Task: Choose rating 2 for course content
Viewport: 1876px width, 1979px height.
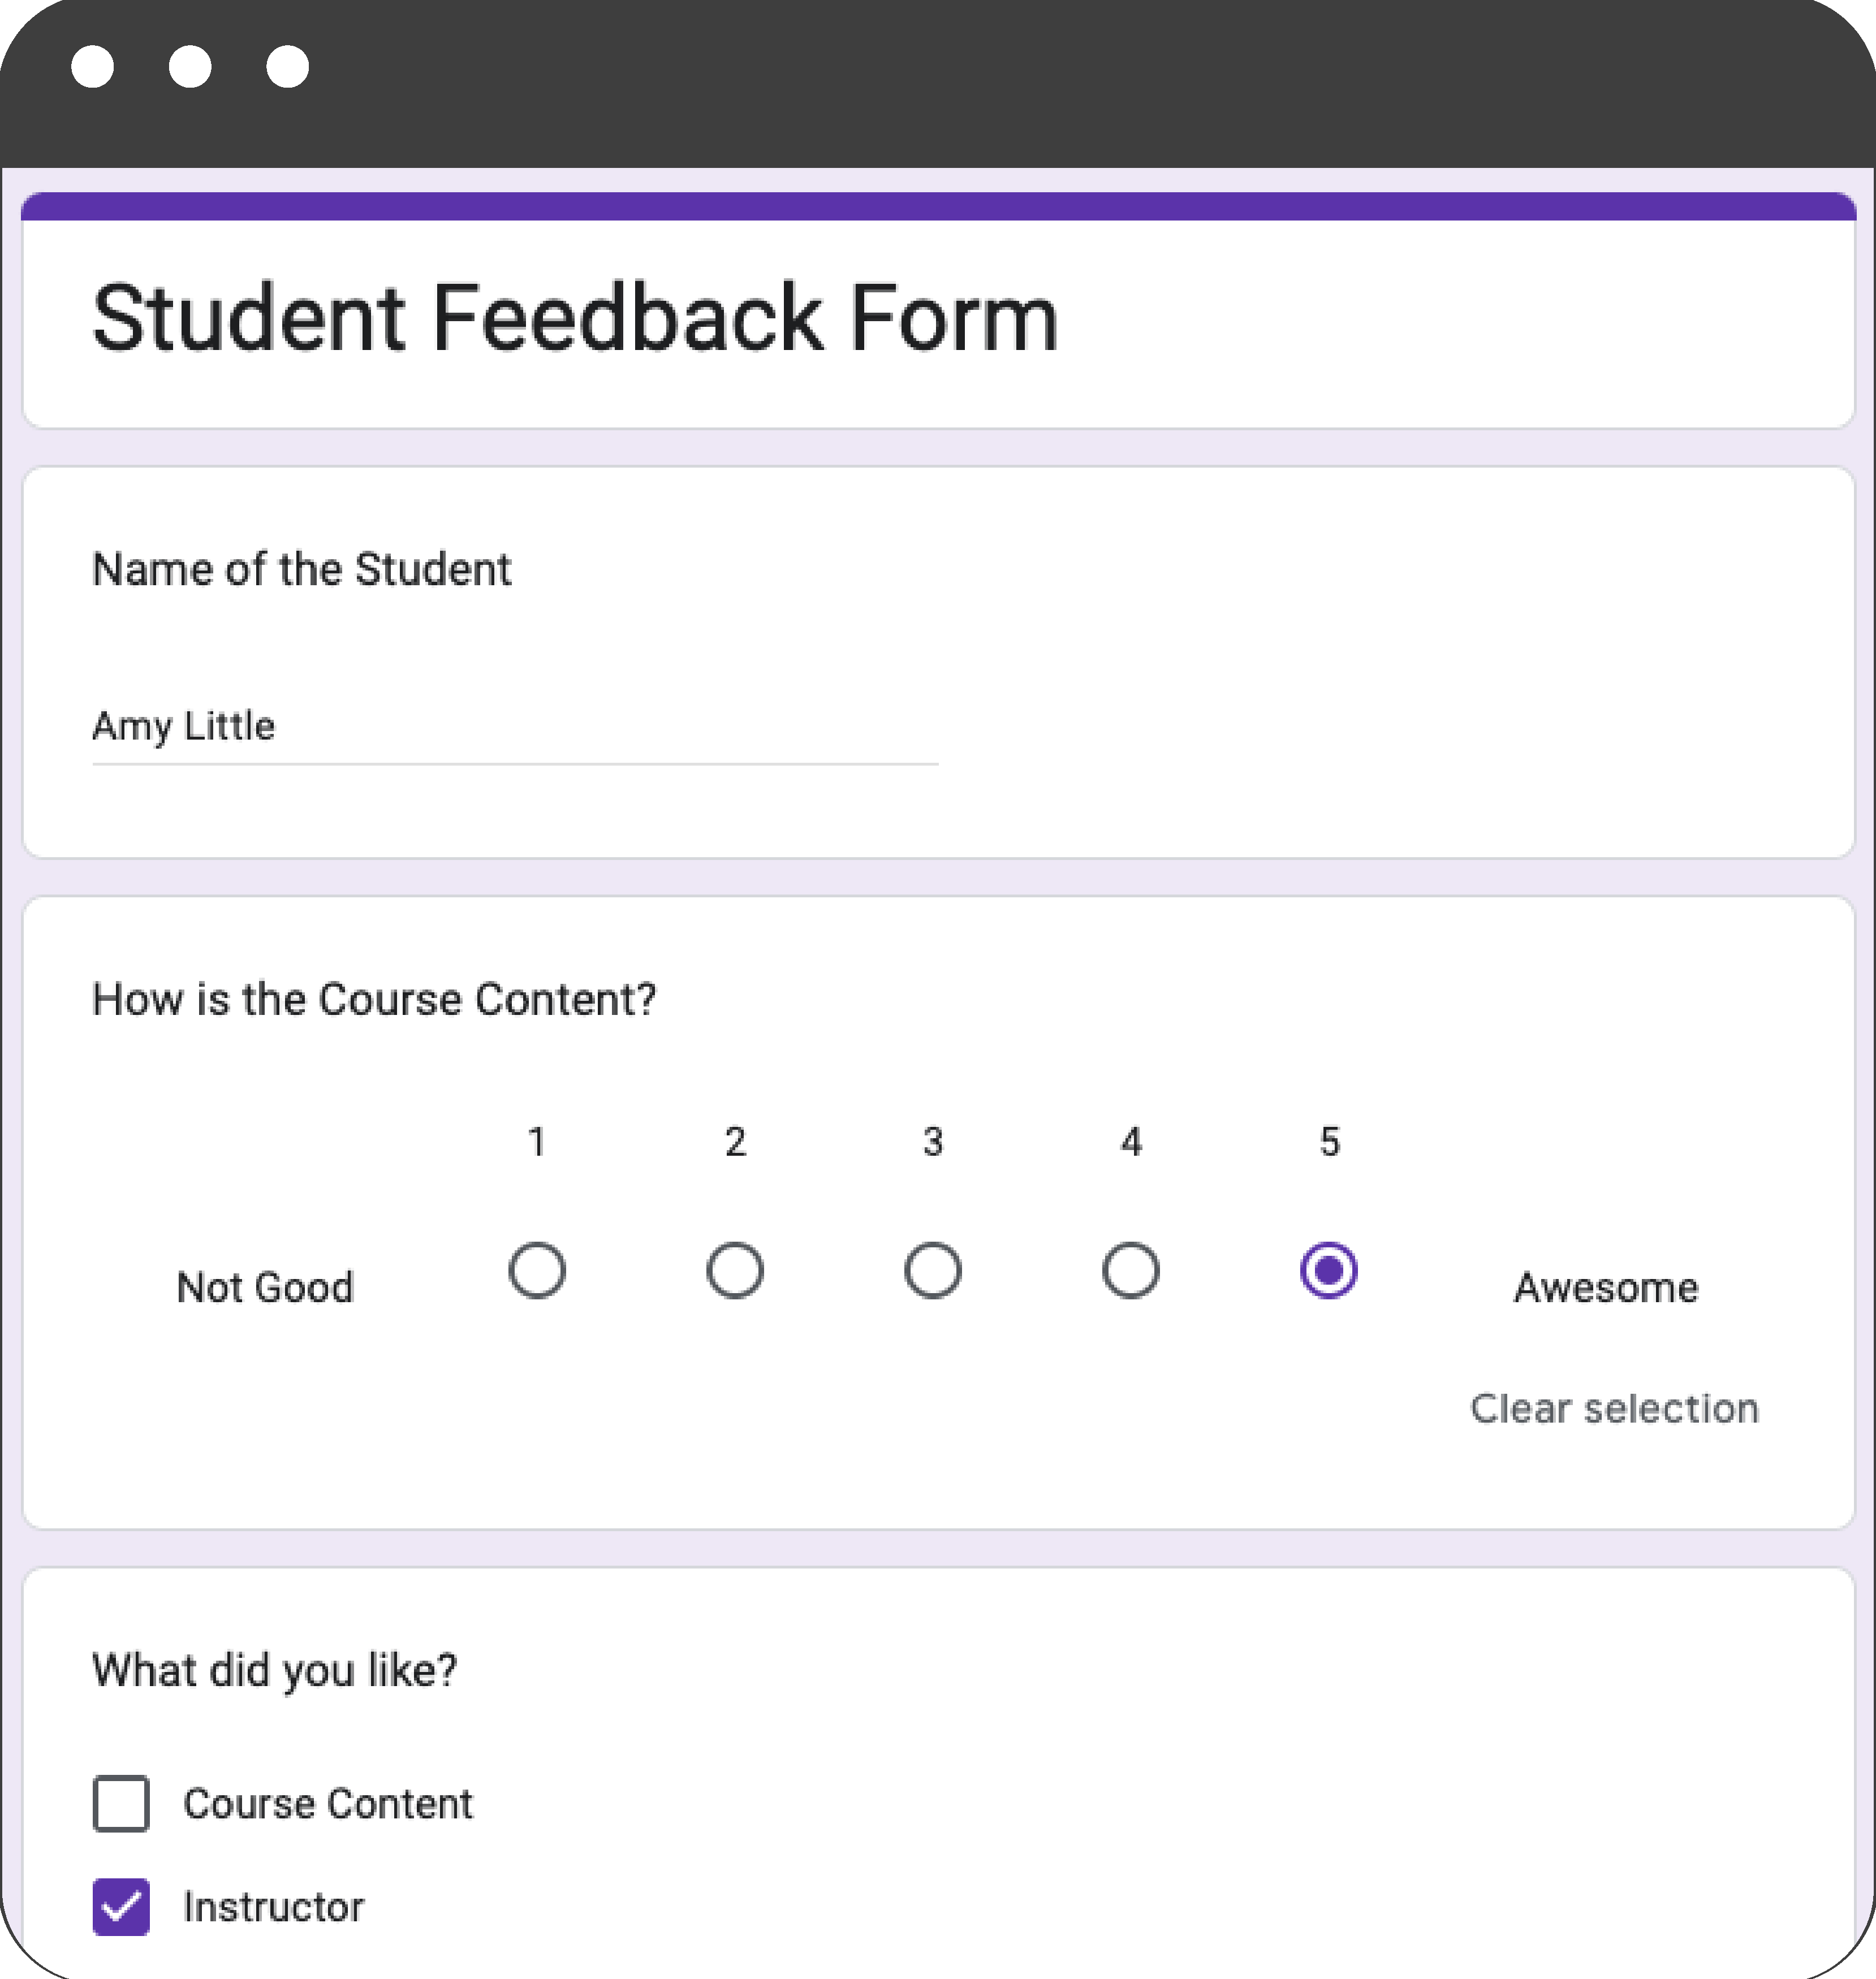Action: pos(735,1271)
